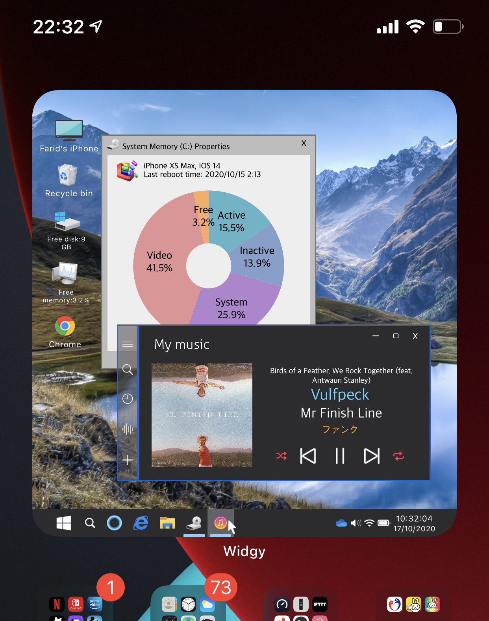Click the drive icon in Properties title bar
This screenshot has height=621, width=489.
tap(113, 145)
